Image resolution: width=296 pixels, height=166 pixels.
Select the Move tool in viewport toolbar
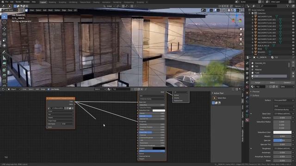4,29
